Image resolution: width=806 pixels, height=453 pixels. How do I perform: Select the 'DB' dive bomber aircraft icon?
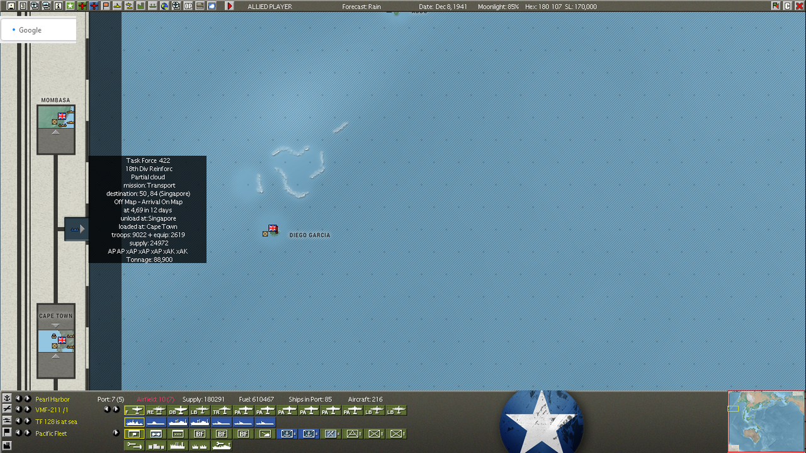point(178,410)
